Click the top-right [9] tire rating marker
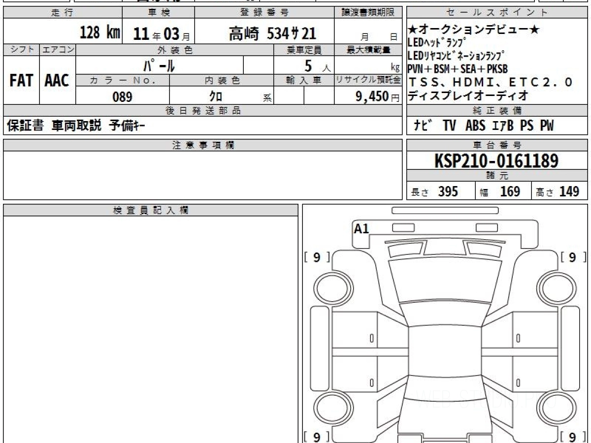The width and height of the screenshot is (591, 443). [x=573, y=257]
